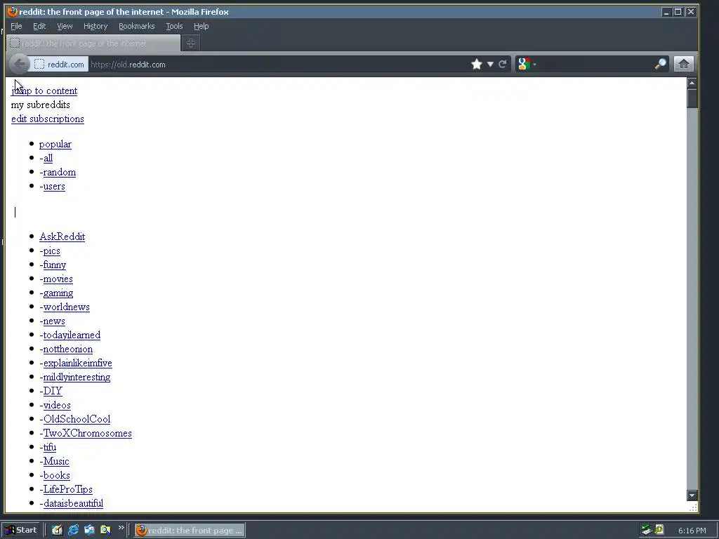Open the todayilearned link
This screenshot has height=539, width=719.
(72, 335)
